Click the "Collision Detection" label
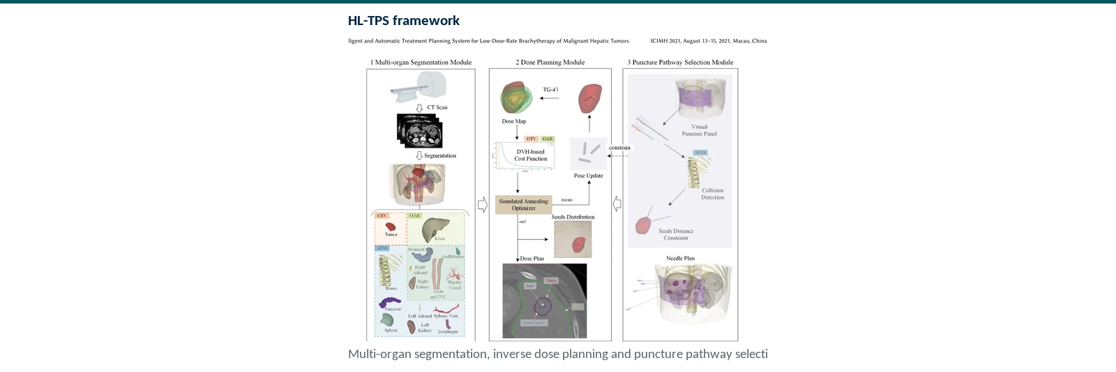Image resolution: width=1116 pixels, height=372 pixels. pyautogui.click(x=713, y=194)
